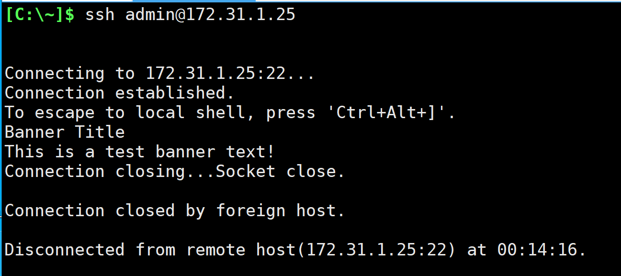Click the Socket close text
The image size is (621, 276).
tap(281, 171)
